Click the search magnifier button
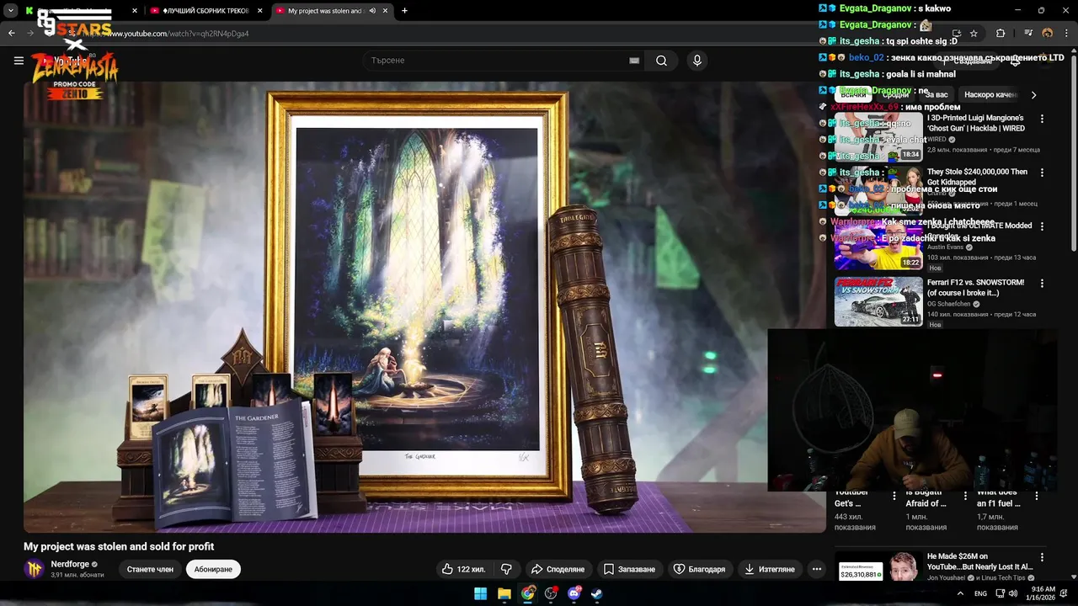This screenshot has width=1078, height=606. pyautogui.click(x=661, y=61)
